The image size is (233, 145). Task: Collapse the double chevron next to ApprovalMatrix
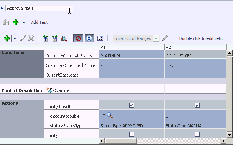(x=2, y=8)
